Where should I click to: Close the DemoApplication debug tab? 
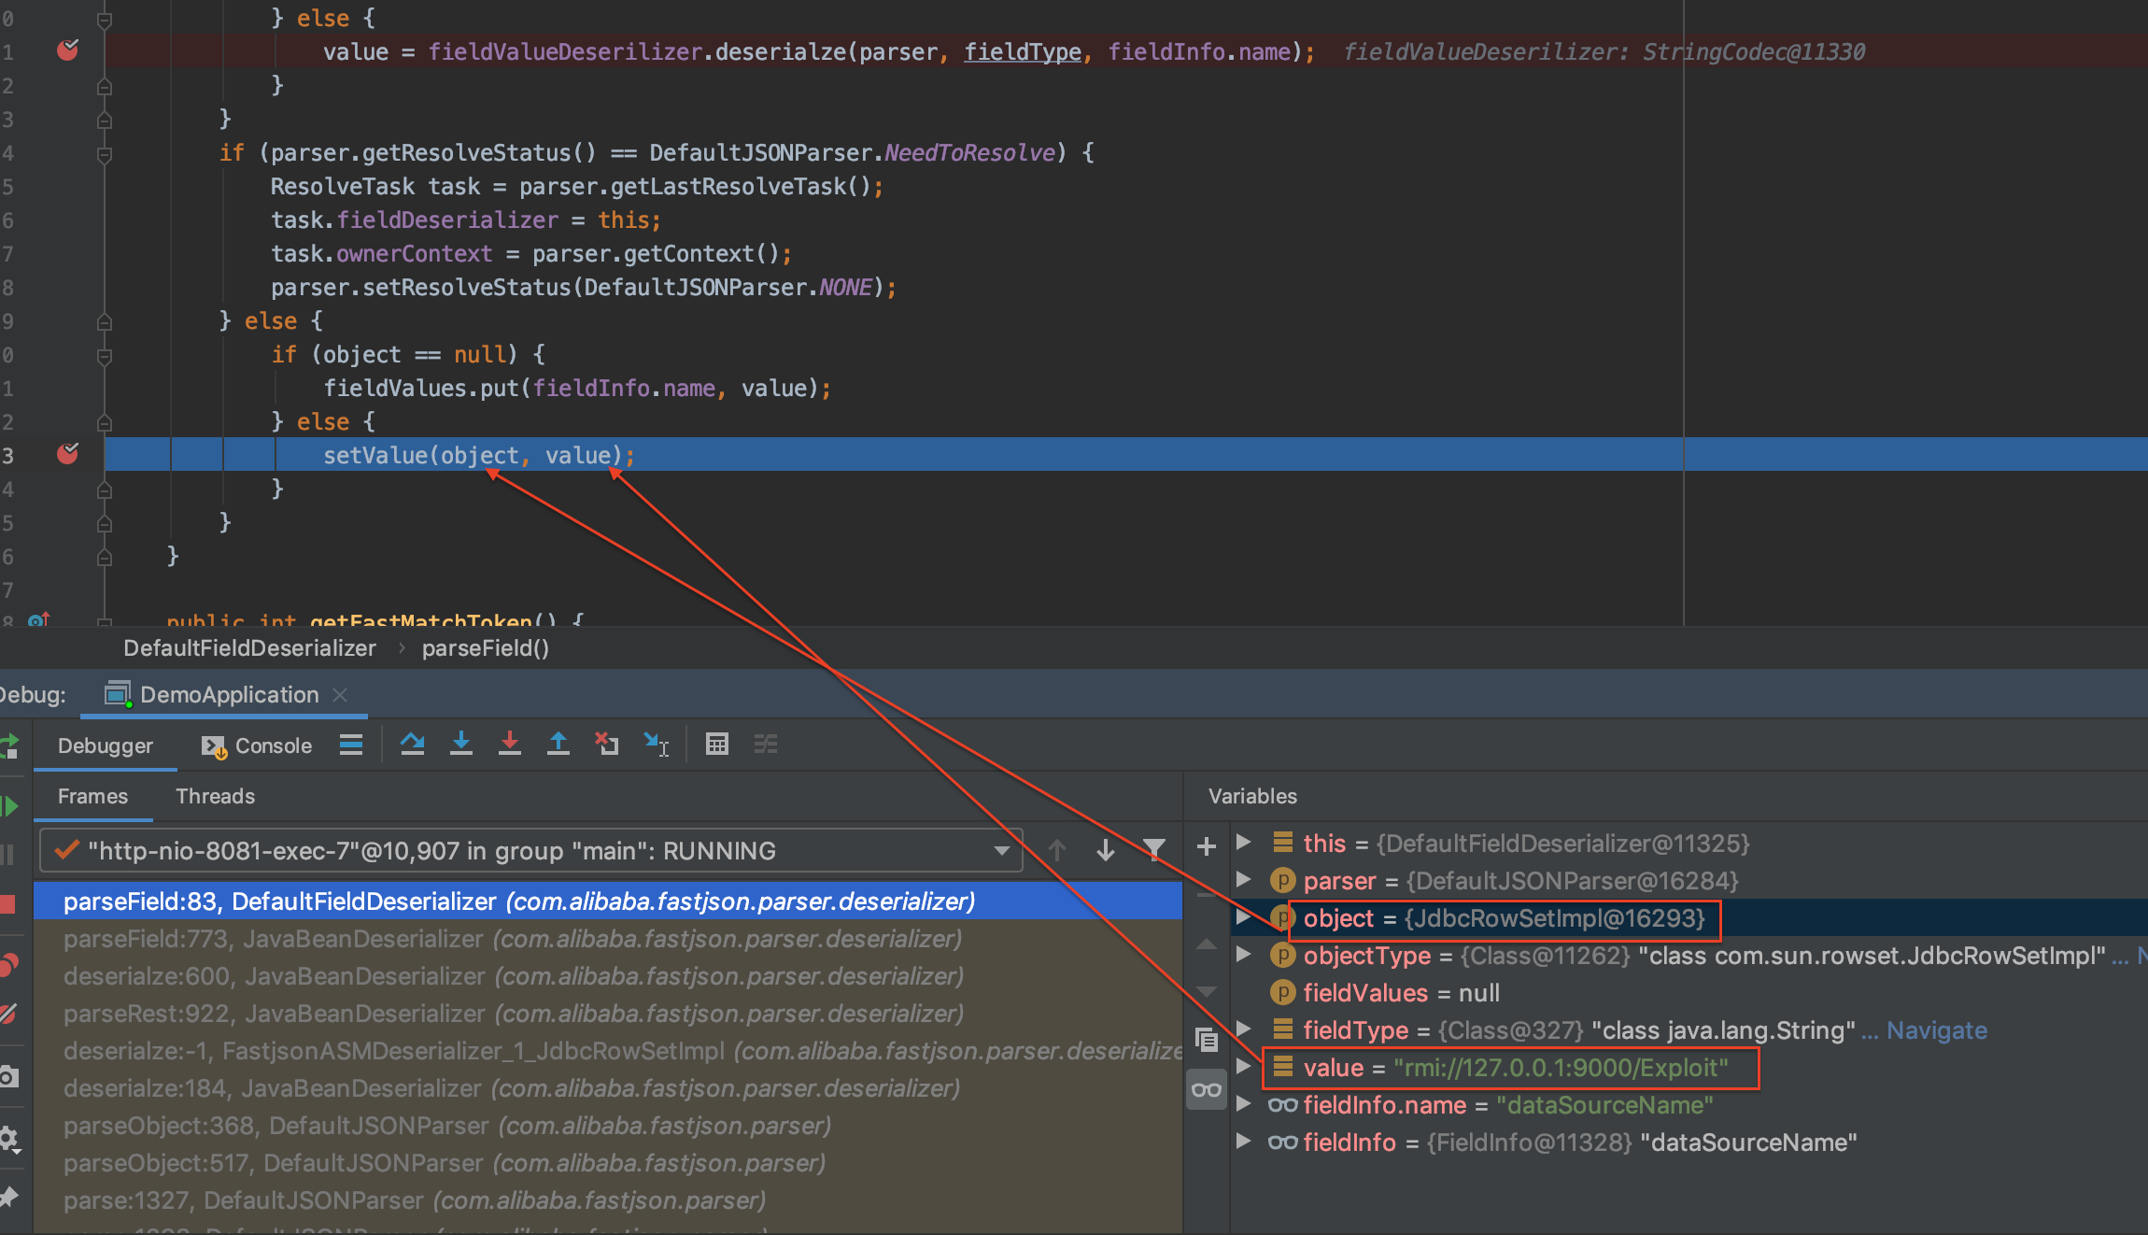tap(340, 695)
